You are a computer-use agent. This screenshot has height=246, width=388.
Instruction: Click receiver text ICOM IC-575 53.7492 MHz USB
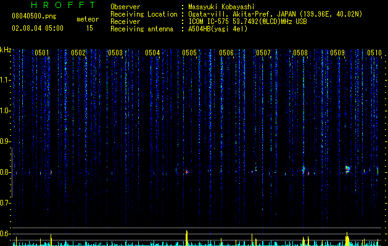[x=247, y=22]
